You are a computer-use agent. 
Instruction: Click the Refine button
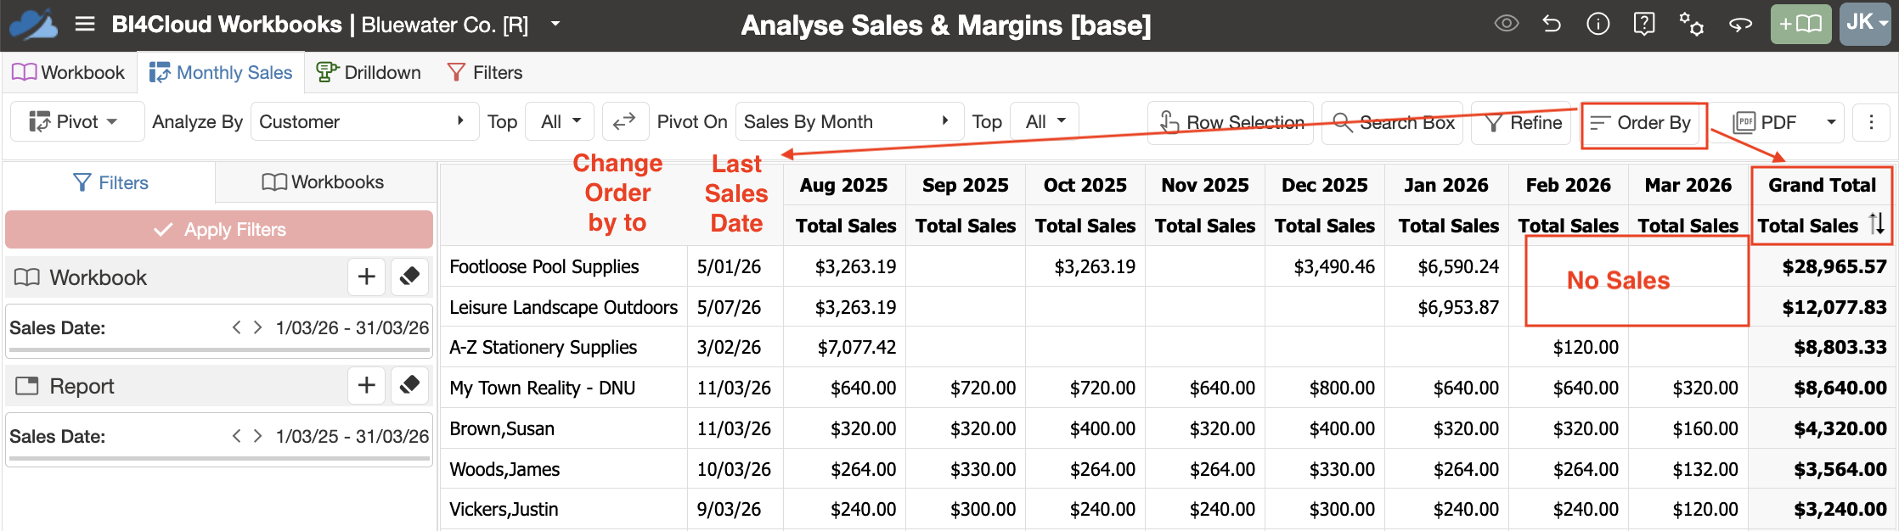tap(1522, 122)
